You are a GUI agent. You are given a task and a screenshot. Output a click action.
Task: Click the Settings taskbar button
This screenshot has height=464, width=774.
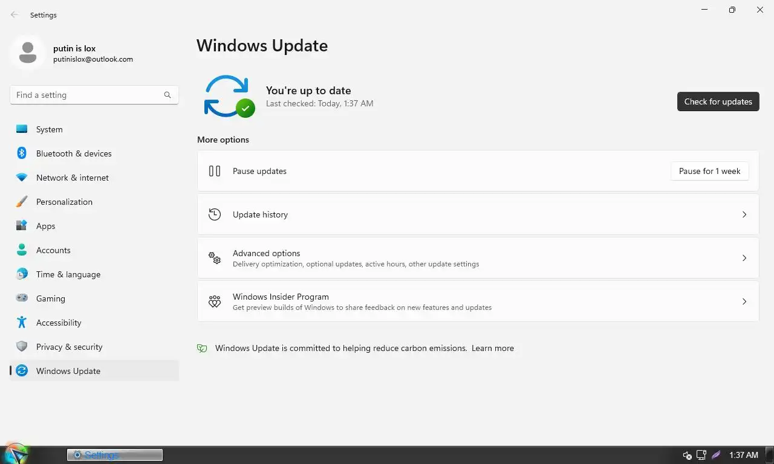[x=115, y=455]
